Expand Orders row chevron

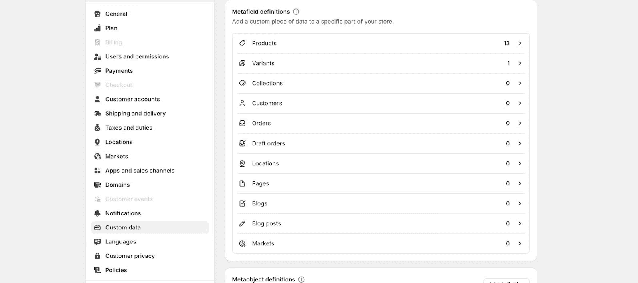click(x=520, y=123)
